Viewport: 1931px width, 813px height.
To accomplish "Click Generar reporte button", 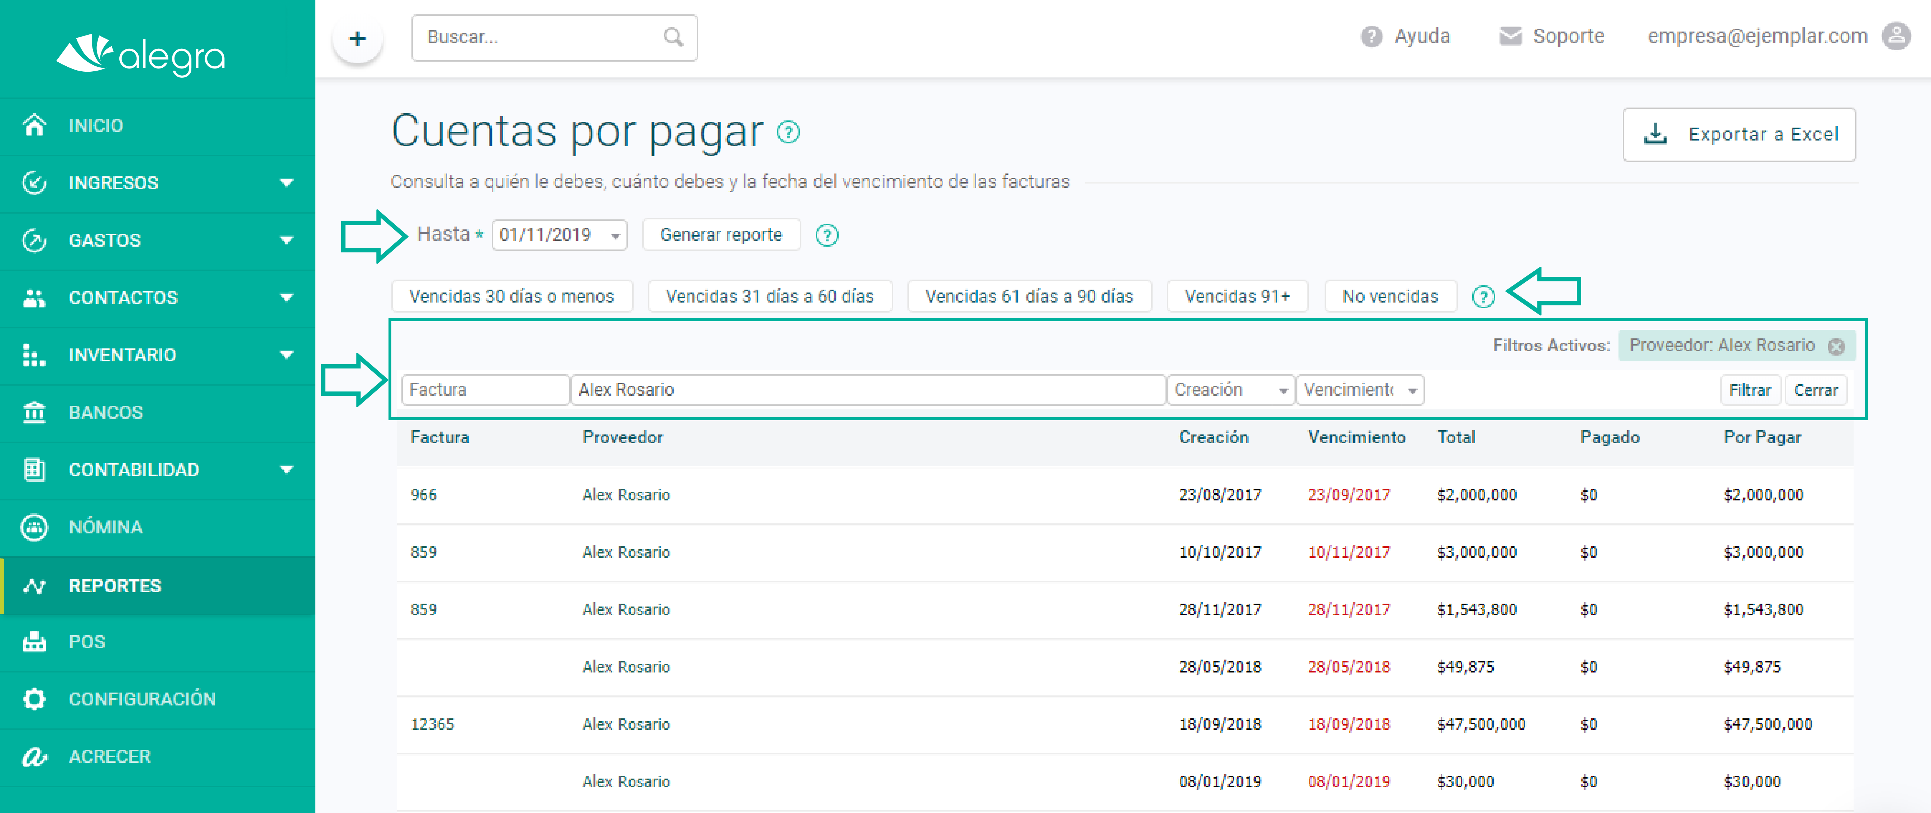I will click(720, 235).
